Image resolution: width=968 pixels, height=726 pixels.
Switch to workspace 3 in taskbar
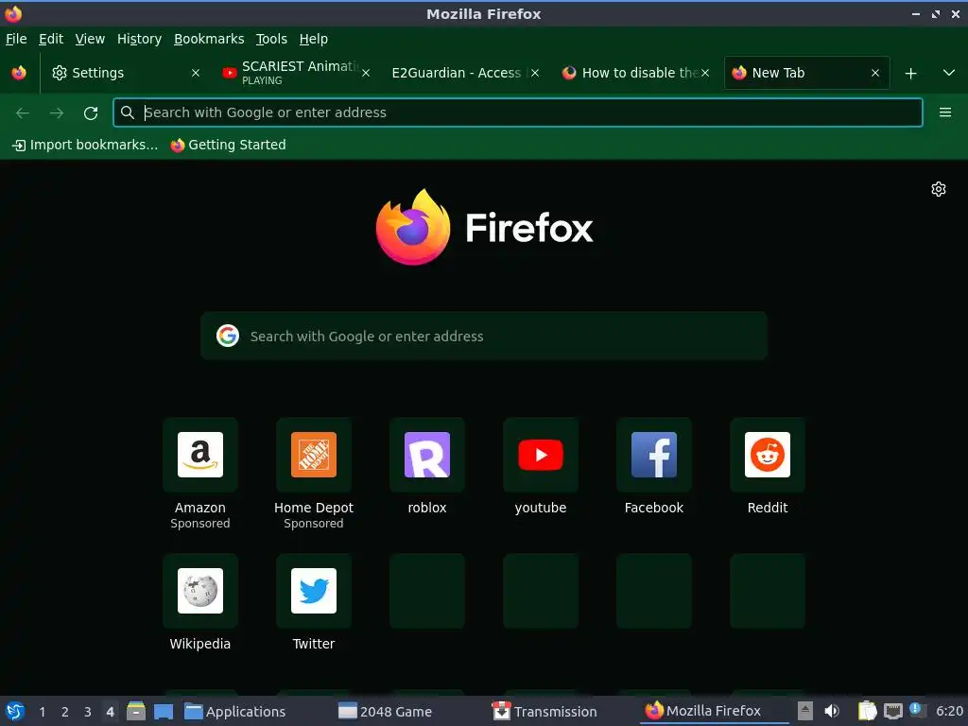tap(88, 712)
